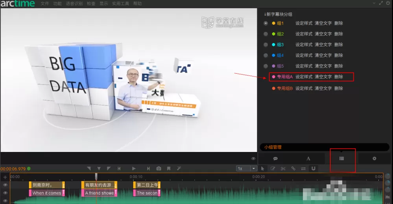Click 删除 for 专用组A
393x204 pixels.
pos(338,77)
